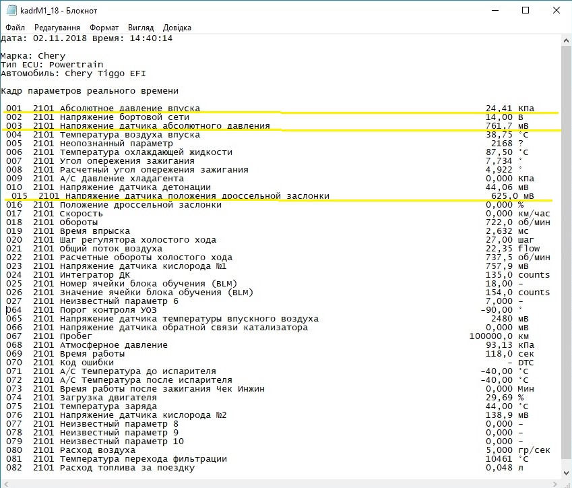Click 'Загрузка двигателя' row
This screenshot has height=488, width=572.
click(x=265, y=398)
